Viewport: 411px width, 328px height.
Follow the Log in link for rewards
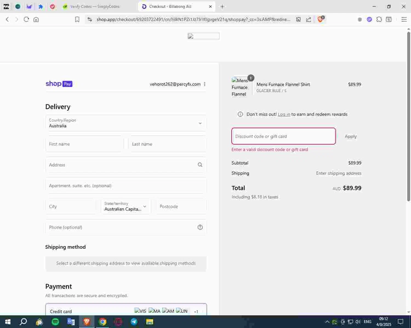pos(284,114)
